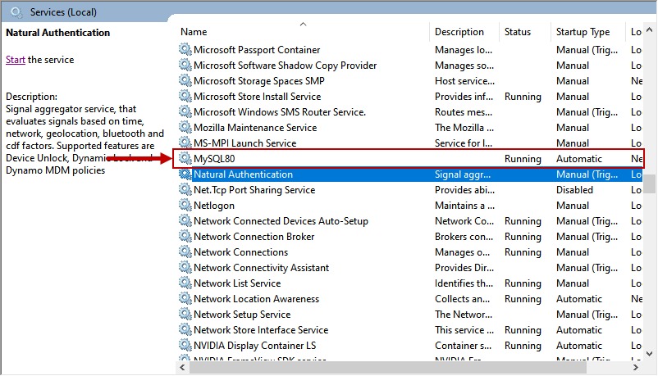
Task: Select the Network Location Awareness service
Action: [x=256, y=299]
